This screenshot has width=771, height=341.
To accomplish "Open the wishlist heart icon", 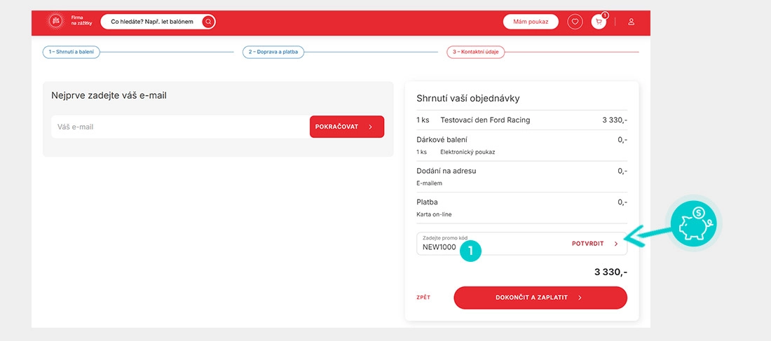I will pyautogui.click(x=575, y=22).
